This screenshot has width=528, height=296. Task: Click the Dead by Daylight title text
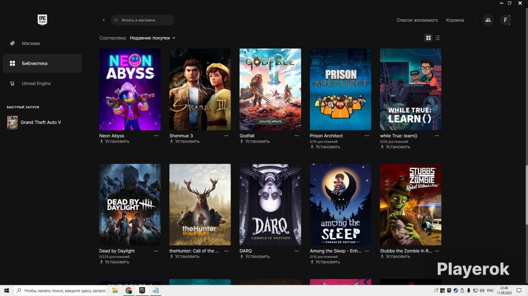[x=117, y=251]
